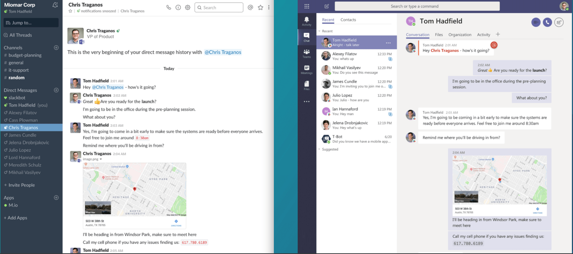Viewport: 573px width, 254px height.
Task: Open Activity in Teams left rail
Action: [x=307, y=21]
